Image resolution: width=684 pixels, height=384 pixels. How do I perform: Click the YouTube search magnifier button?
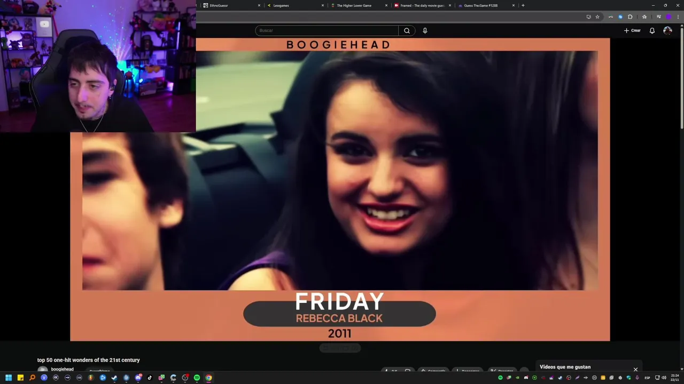coord(407,30)
